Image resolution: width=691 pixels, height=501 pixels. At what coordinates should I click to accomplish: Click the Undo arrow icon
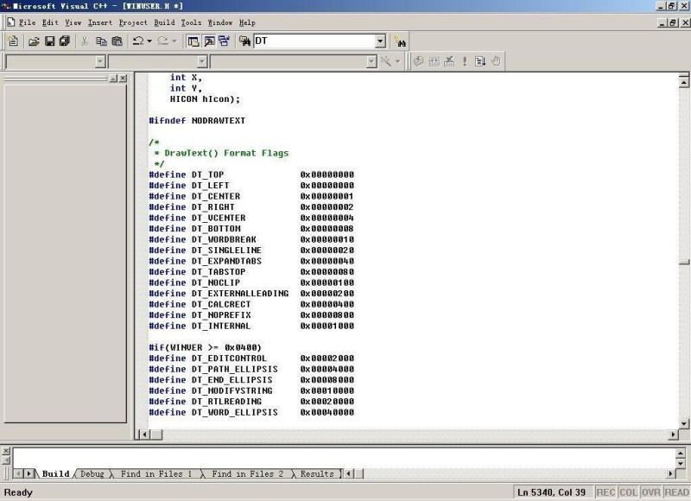(x=138, y=41)
